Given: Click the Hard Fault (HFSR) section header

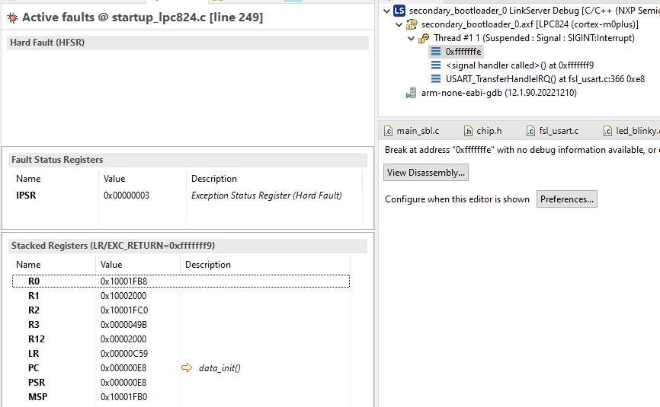Looking at the screenshot, I should 187,43.
